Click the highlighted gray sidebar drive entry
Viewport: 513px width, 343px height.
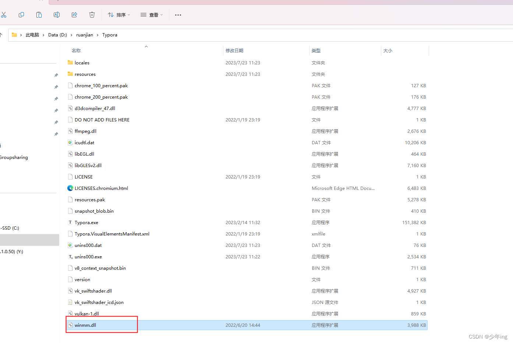[x=29, y=240]
